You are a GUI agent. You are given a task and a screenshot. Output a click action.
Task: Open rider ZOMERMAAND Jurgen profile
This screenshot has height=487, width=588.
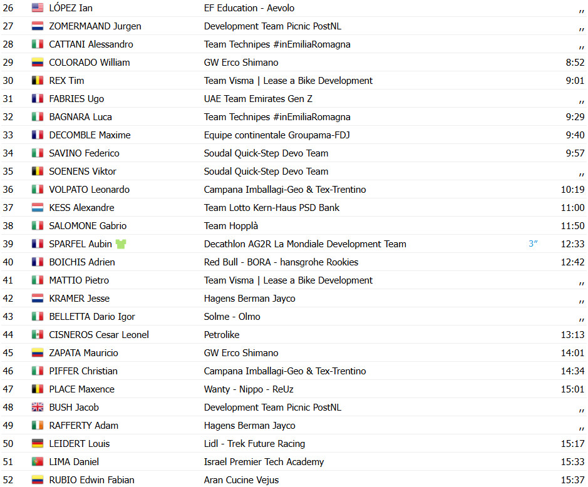tap(95, 26)
